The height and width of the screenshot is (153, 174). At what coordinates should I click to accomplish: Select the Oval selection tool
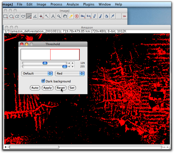click(11, 17)
